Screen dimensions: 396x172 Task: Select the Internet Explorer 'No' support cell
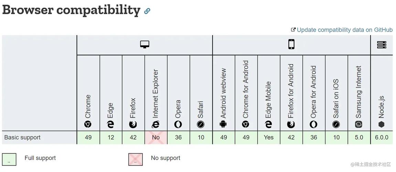click(156, 138)
